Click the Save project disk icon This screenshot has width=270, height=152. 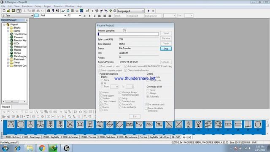[13, 11]
